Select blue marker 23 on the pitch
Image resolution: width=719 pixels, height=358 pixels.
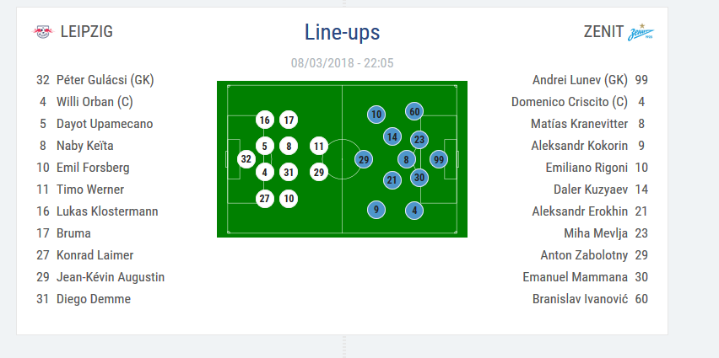(x=419, y=139)
